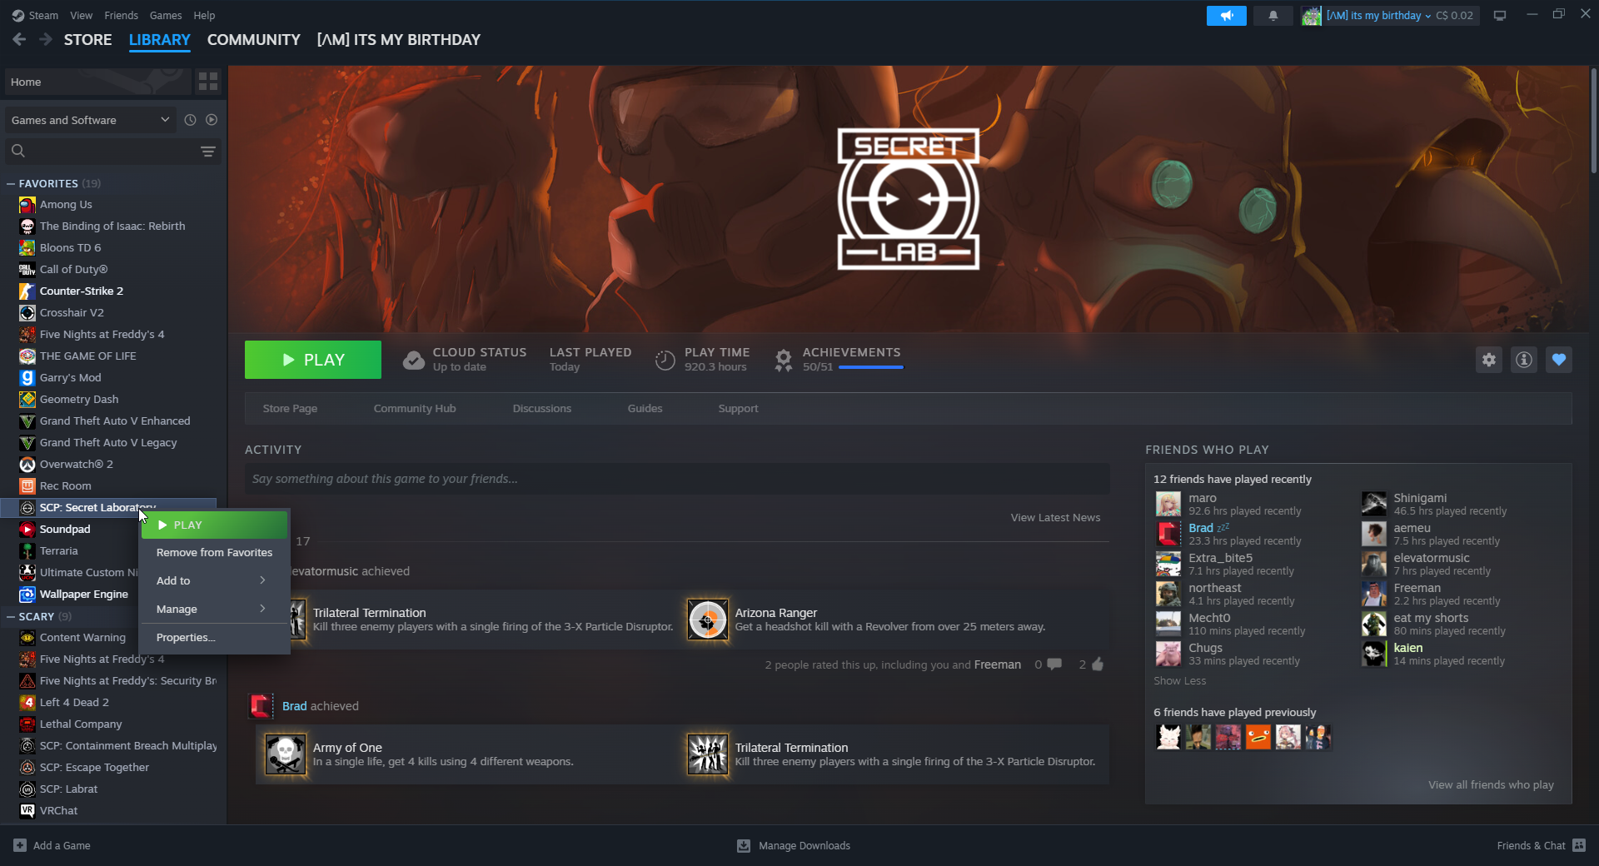The image size is (1599, 866).
Task: Select the Wallpaper Engine icon
Action: click(x=27, y=595)
